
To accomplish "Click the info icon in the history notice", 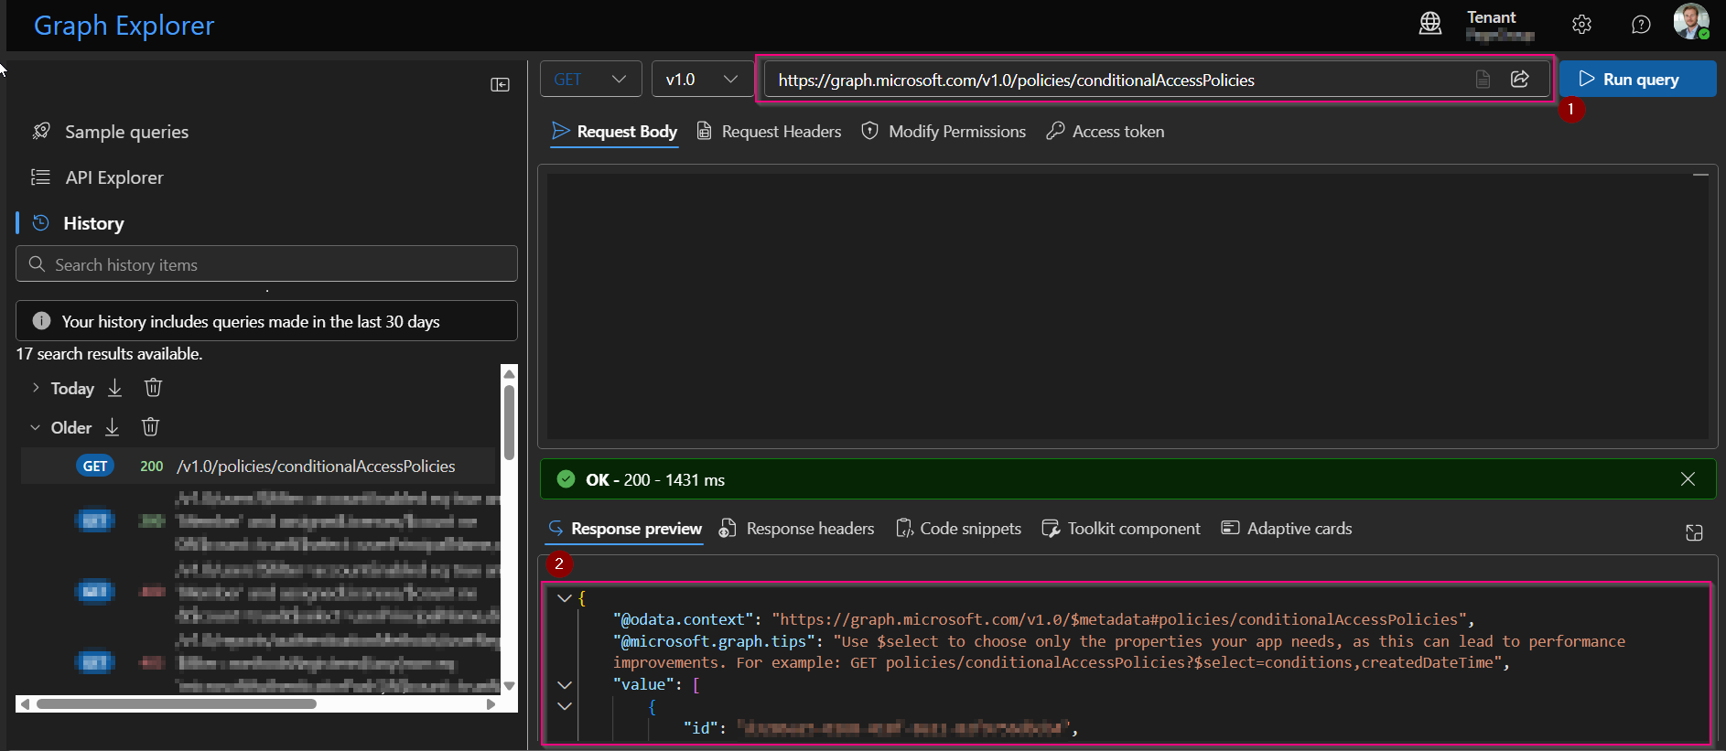I will pos(41,321).
